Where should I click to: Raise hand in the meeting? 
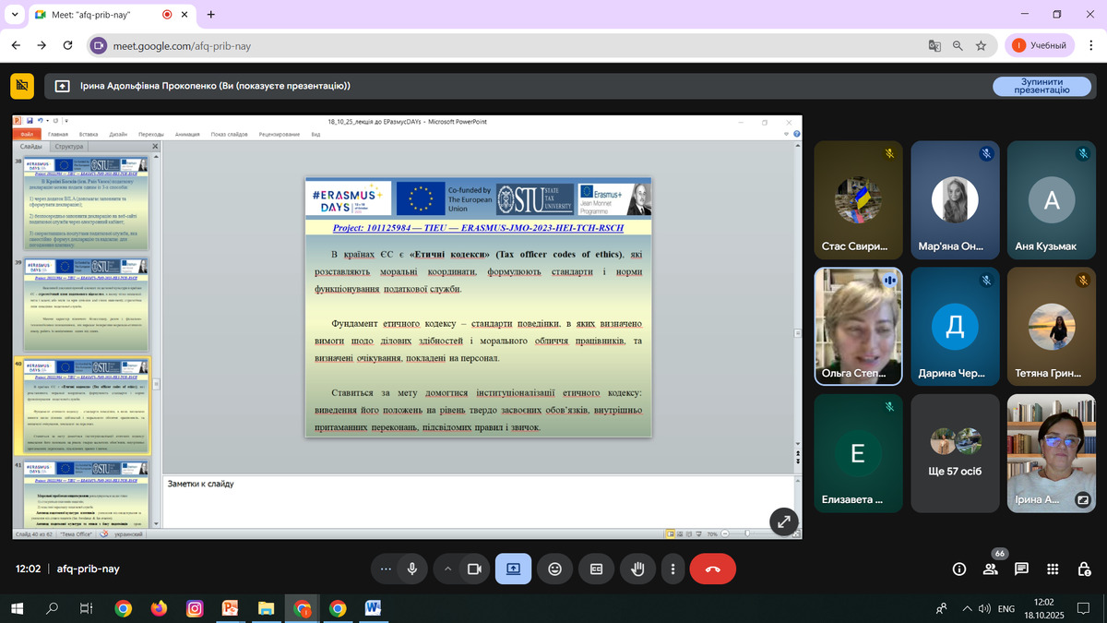click(637, 569)
